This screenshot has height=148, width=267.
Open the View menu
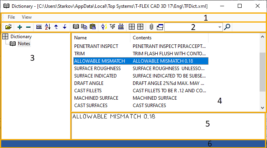(x=27, y=17)
